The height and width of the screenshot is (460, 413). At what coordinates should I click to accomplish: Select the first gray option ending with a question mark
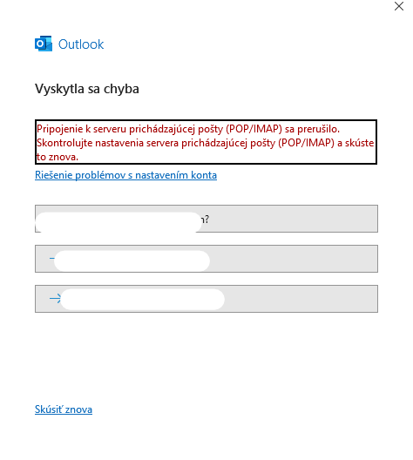pos(206,219)
